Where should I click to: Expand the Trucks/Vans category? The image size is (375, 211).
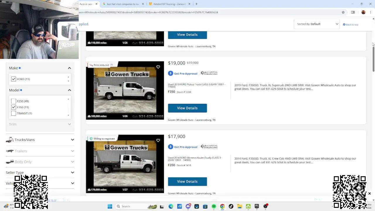click(40, 140)
